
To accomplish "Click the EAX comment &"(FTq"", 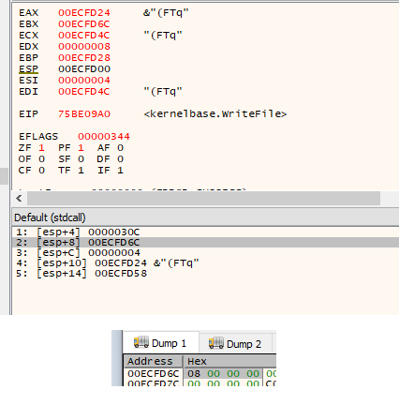I will click(x=166, y=13).
